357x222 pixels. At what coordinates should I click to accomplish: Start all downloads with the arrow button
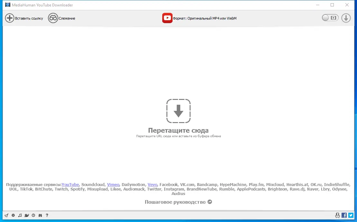coord(346,18)
